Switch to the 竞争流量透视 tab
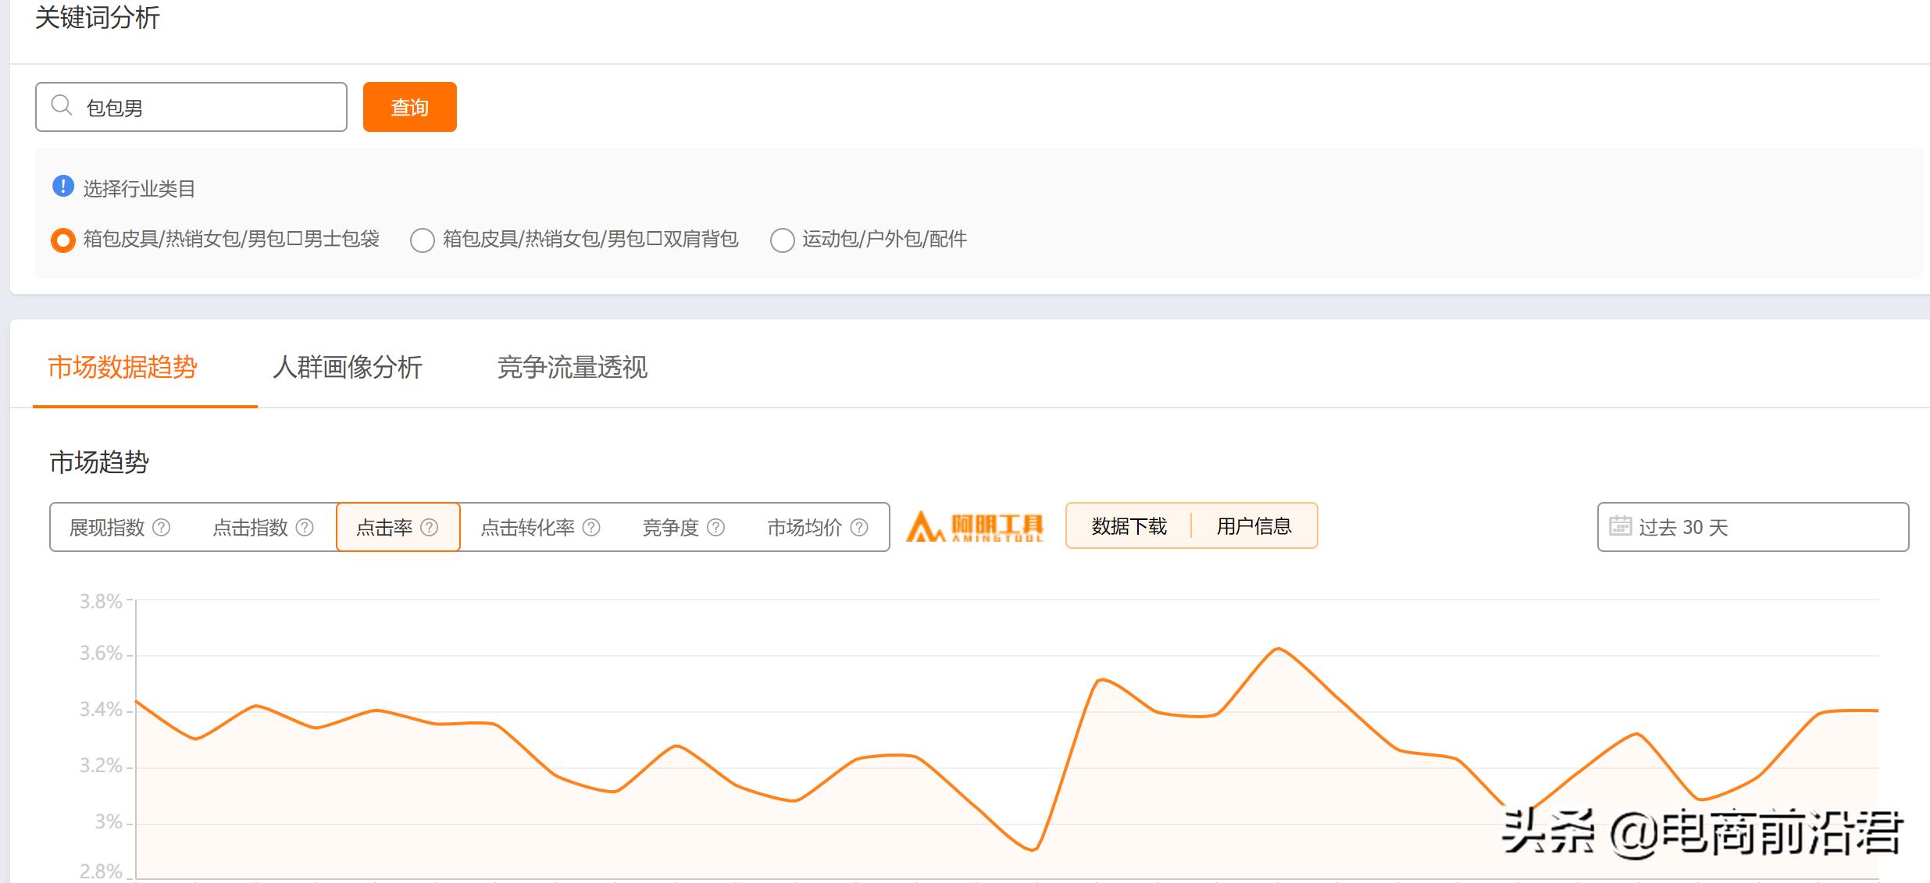Viewport: 1930px width, 883px height. pos(573,368)
